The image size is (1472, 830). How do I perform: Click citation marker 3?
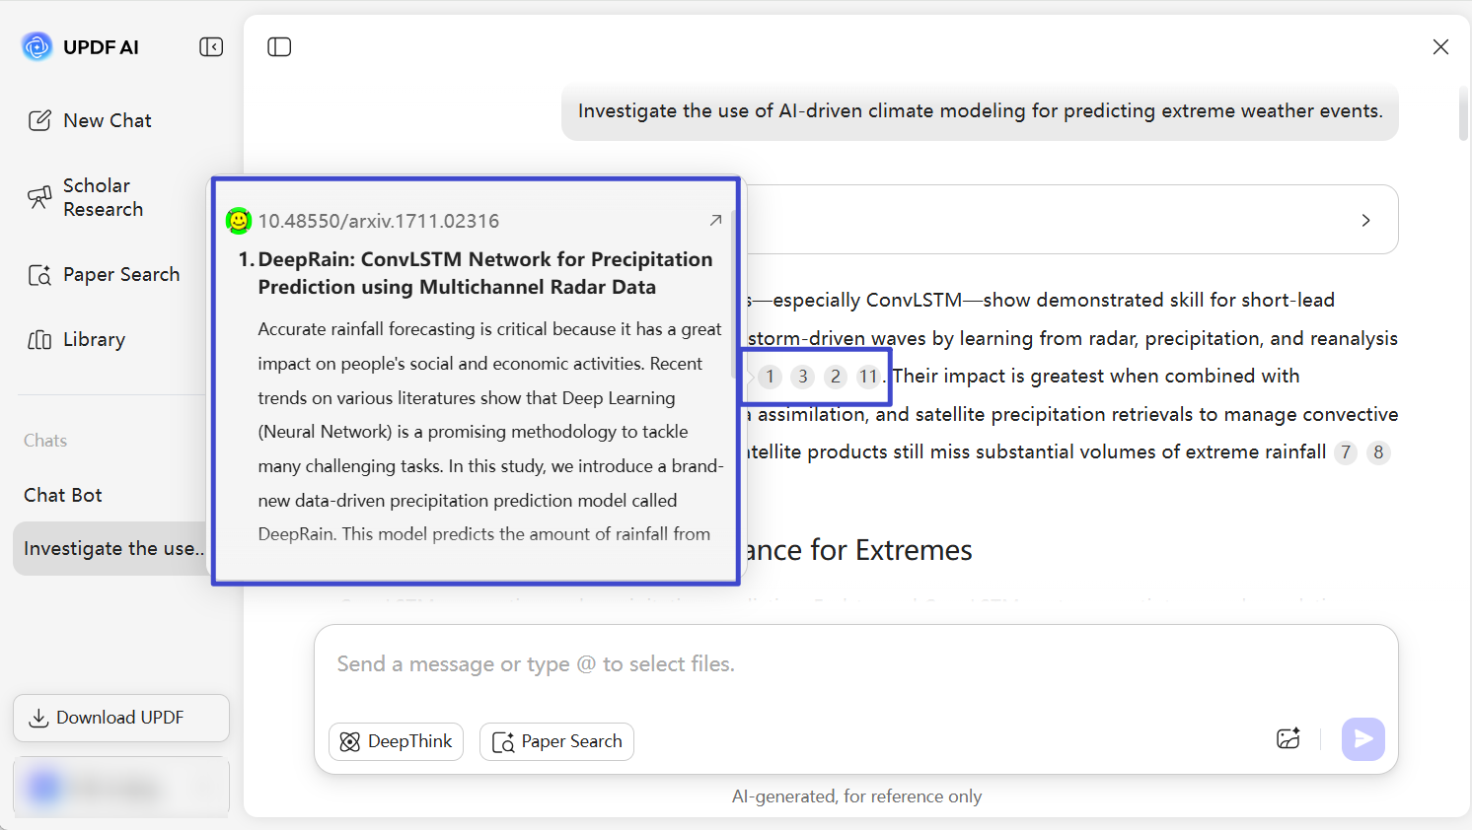803,377
